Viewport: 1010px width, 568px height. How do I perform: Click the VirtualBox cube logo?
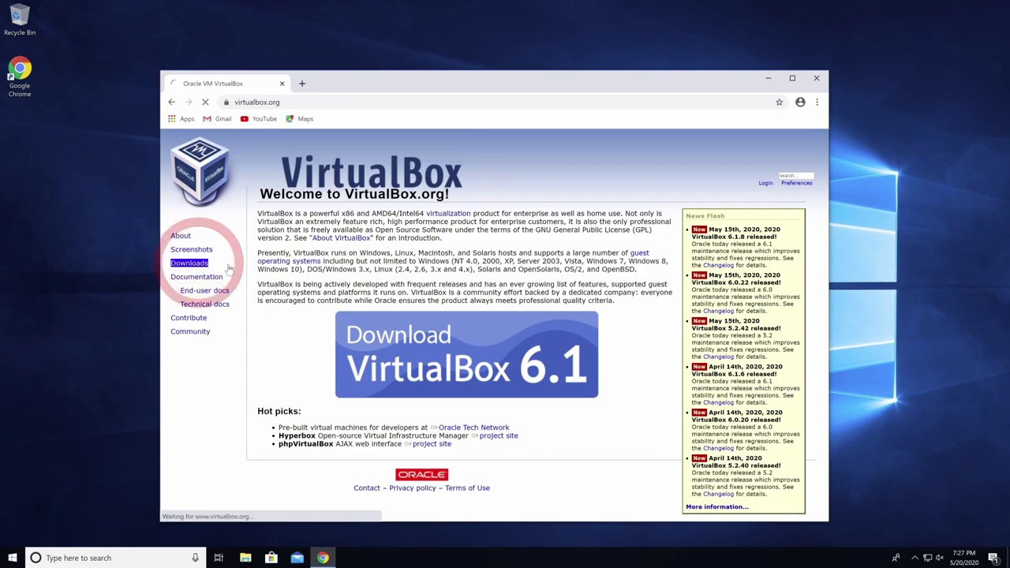[200, 170]
